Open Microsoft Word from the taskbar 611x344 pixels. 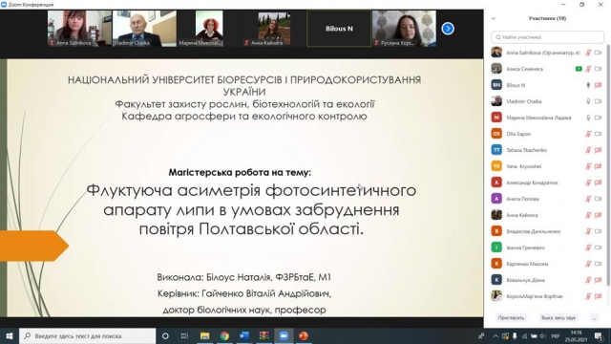pyautogui.click(x=244, y=335)
